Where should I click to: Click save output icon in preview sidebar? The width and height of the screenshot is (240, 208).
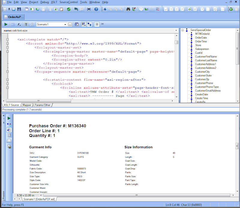[9, 146]
